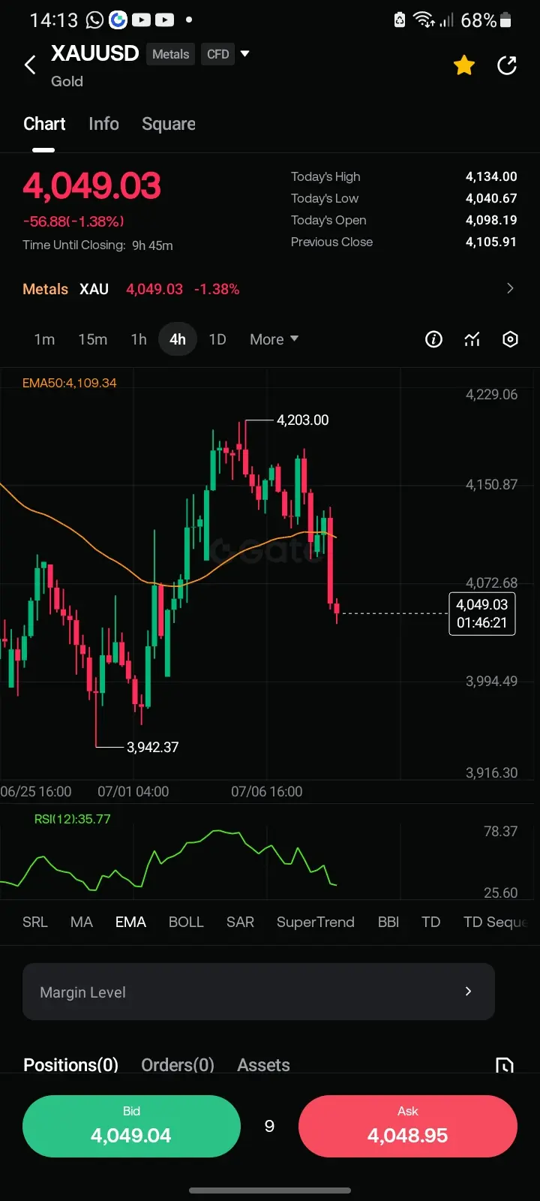Screen dimensions: 540x1201
Task: Tap the large price 4,049.03
Action: point(92,186)
